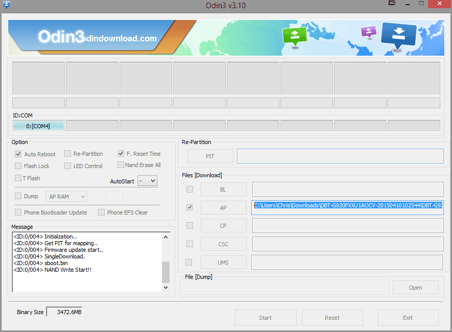452x332 pixels.
Task: Click the UMS file path field
Action: [x=347, y=262]
